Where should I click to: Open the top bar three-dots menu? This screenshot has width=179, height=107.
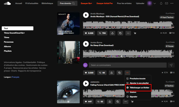pyautogui.click(x=172, y=3)
